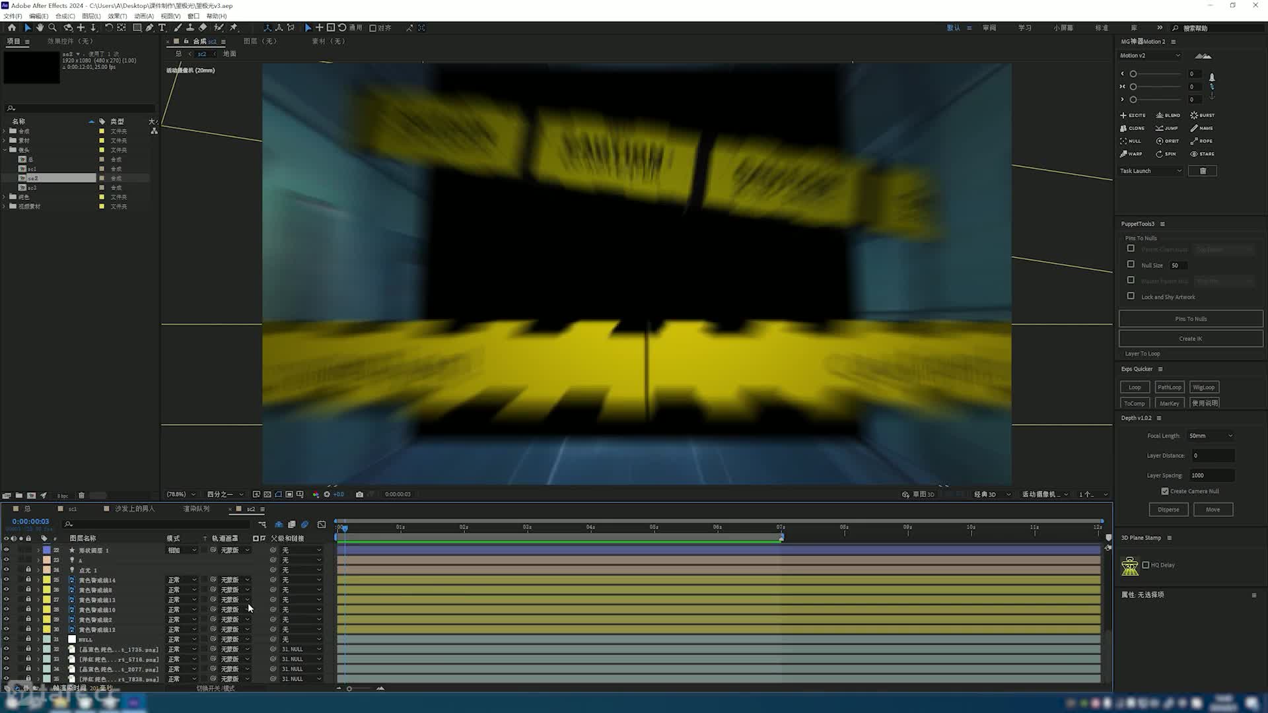The width and height of the screenshot is (1268, 713).
Task: Select the Rotation tool
Action: 109,28
